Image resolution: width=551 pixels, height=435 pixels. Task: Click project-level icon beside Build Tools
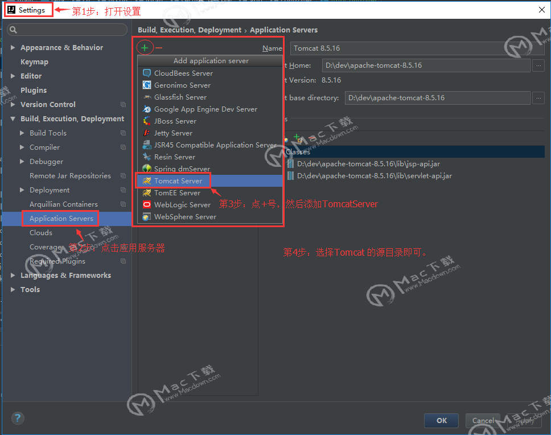tap(123, 133)
